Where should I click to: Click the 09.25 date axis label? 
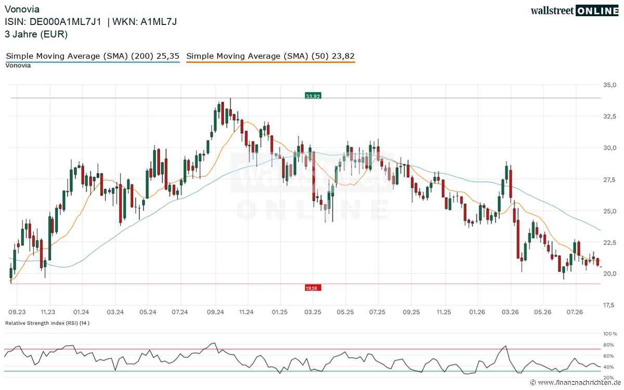411,312
